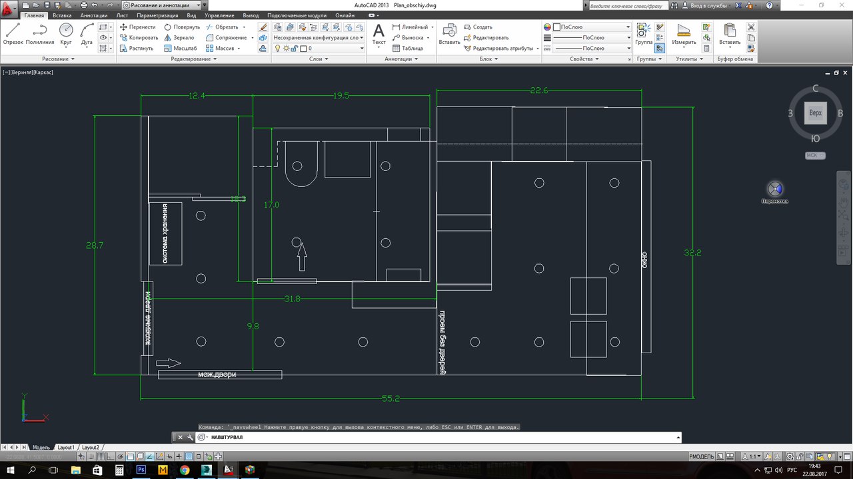Click the command line input field
Image resolution: width=853 pixels, height=479 pixels.
click(440, 438)
